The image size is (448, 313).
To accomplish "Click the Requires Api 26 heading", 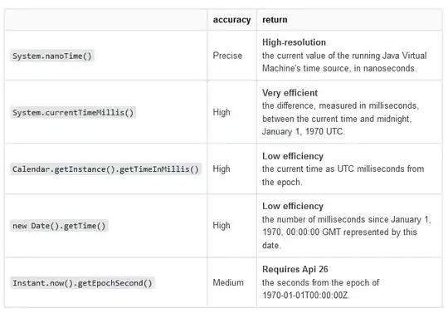I will click(295, 269).
